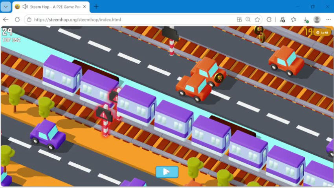Open the tab list dropdown arrow
334x188 pixels.
(x=6, y=7)
